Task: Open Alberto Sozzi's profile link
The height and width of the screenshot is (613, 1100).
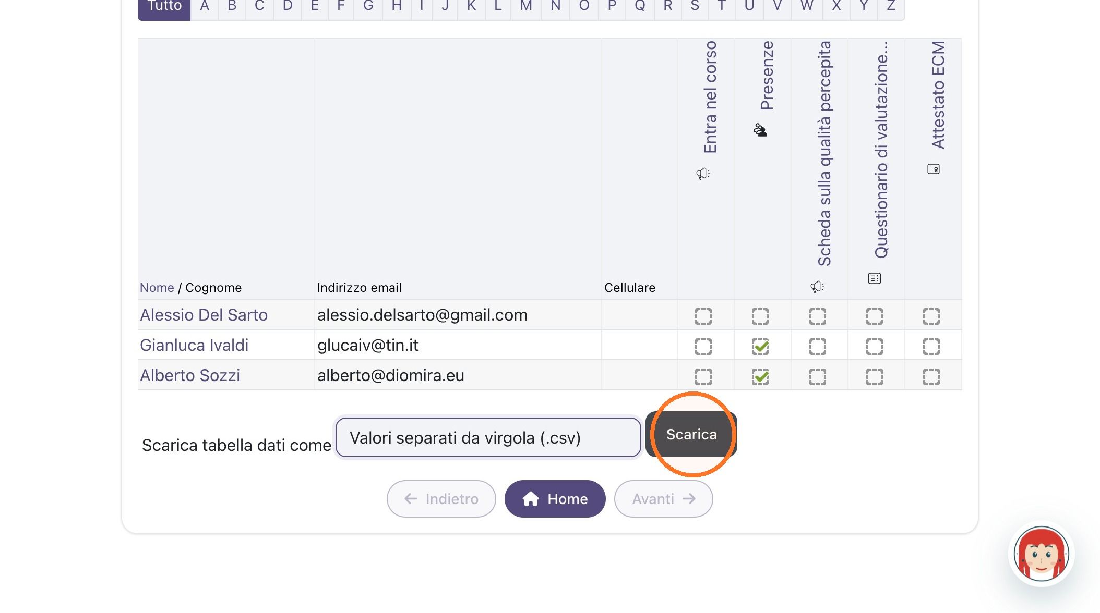Action: pyautogui.click(x=190, y=375)
